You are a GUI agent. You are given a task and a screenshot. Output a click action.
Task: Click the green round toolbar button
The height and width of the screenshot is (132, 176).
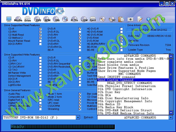click(163, 19)
